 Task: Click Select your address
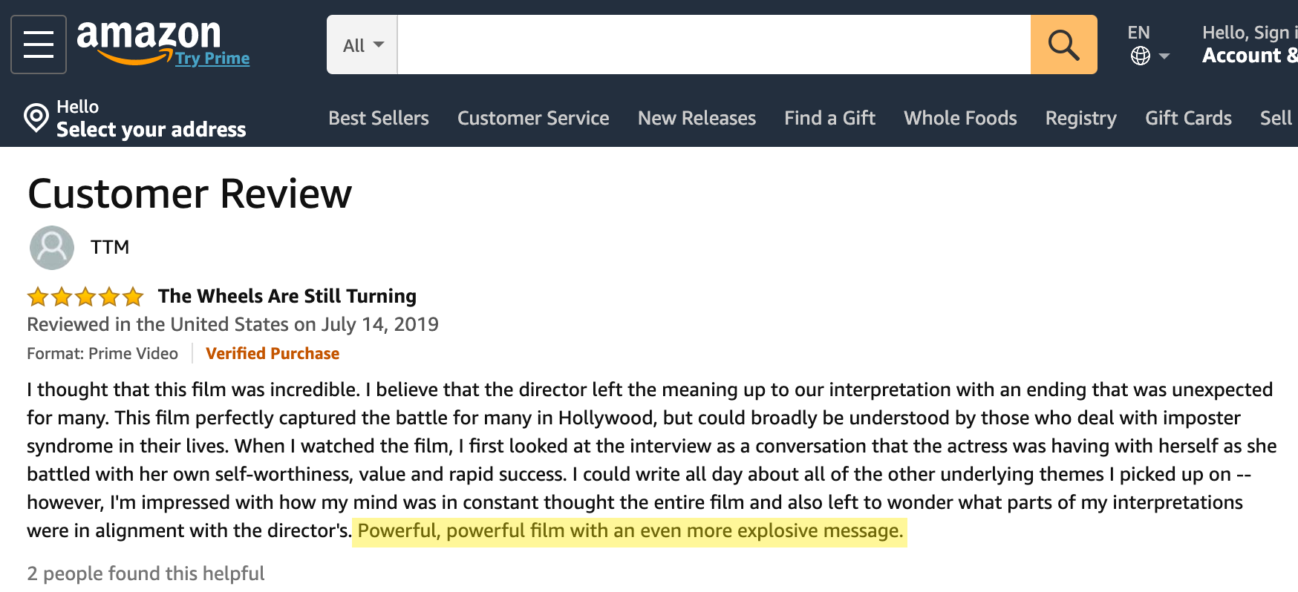pos(151,130)
